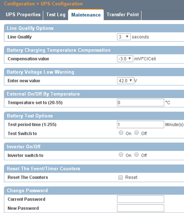Image resolution: width=184 pixels, height=213 pixels.
Task: Click the Compensation value label
Action: 28,59
